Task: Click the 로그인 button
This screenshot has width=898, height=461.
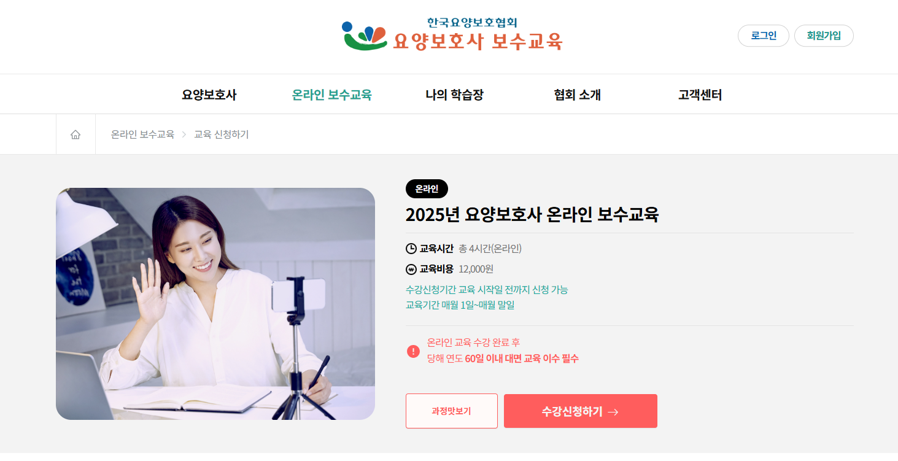Action: pos(764,36)
